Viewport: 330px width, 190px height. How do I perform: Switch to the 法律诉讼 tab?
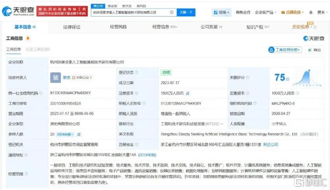72,27
